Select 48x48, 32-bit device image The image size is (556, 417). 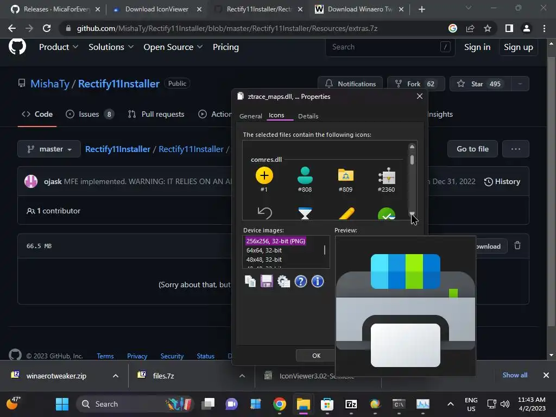point(264,260)
